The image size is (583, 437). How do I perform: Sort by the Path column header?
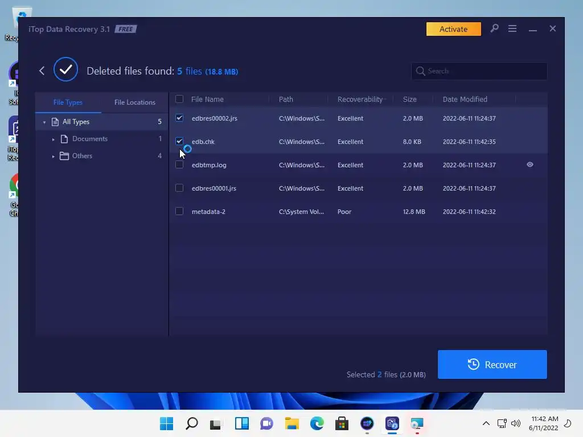coord(286,99)
